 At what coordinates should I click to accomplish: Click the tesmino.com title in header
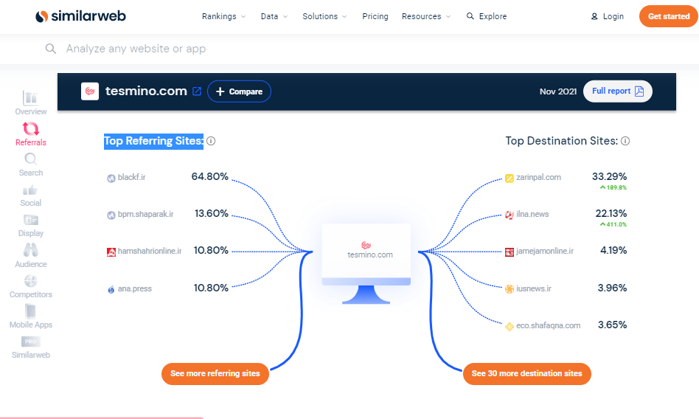pyautogui.click(x=146, y=91)
